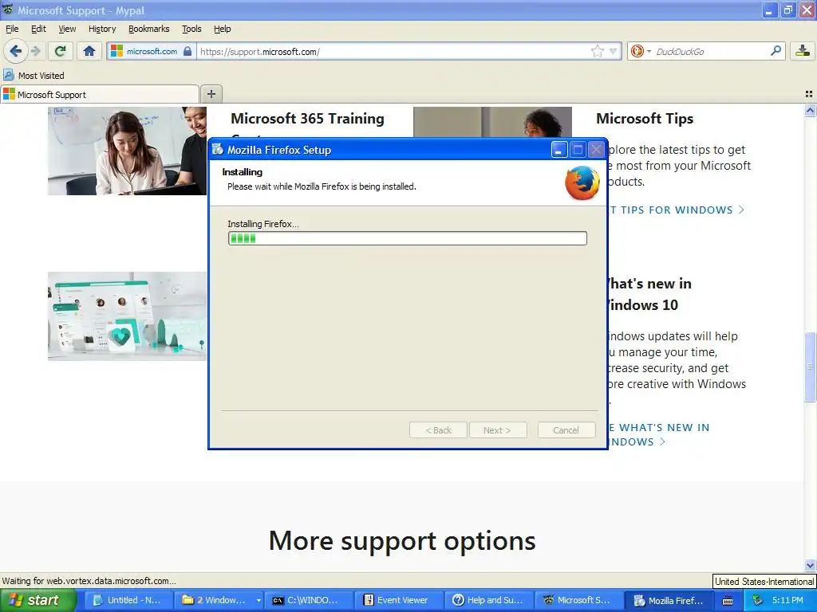Screen dimensions: 817x612
Task: Click the keyboard language bar tray icon
Action: pos(728,601)
